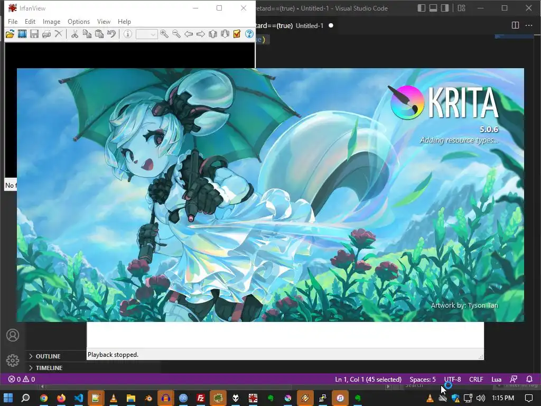This screenshot has height=406, width=541.
Task: Open the Windows Action Center notification icon
Action: pos(528,398)
